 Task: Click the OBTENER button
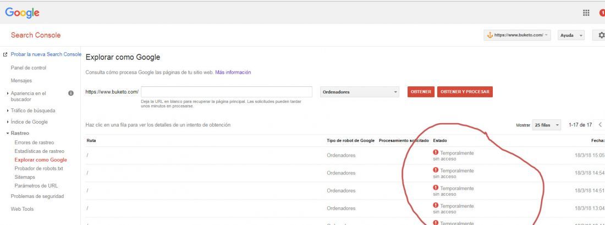click(421, 92)
